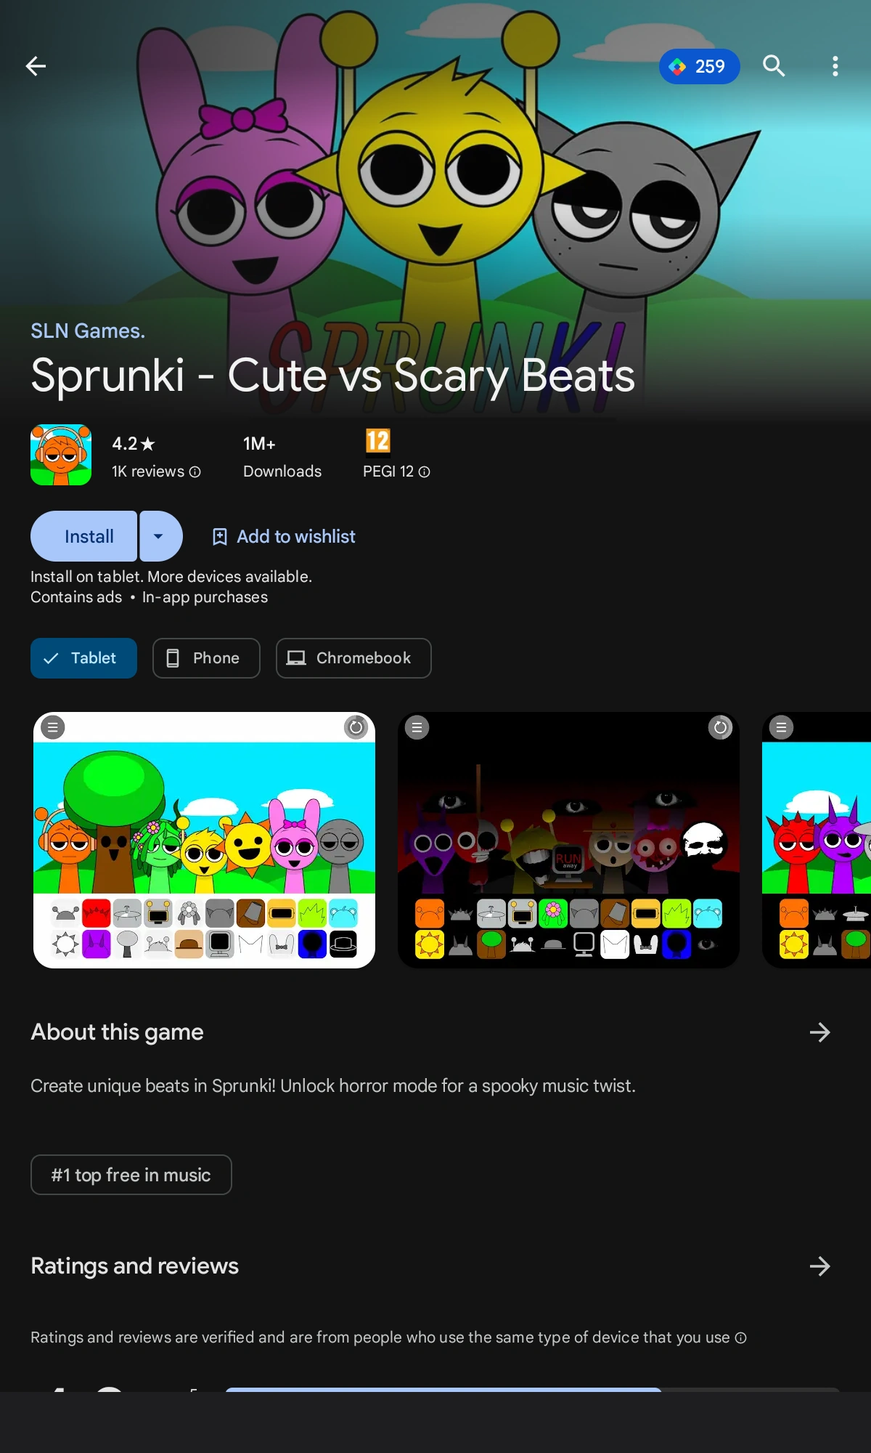Select the Phone device filter chip

[206, 658]
